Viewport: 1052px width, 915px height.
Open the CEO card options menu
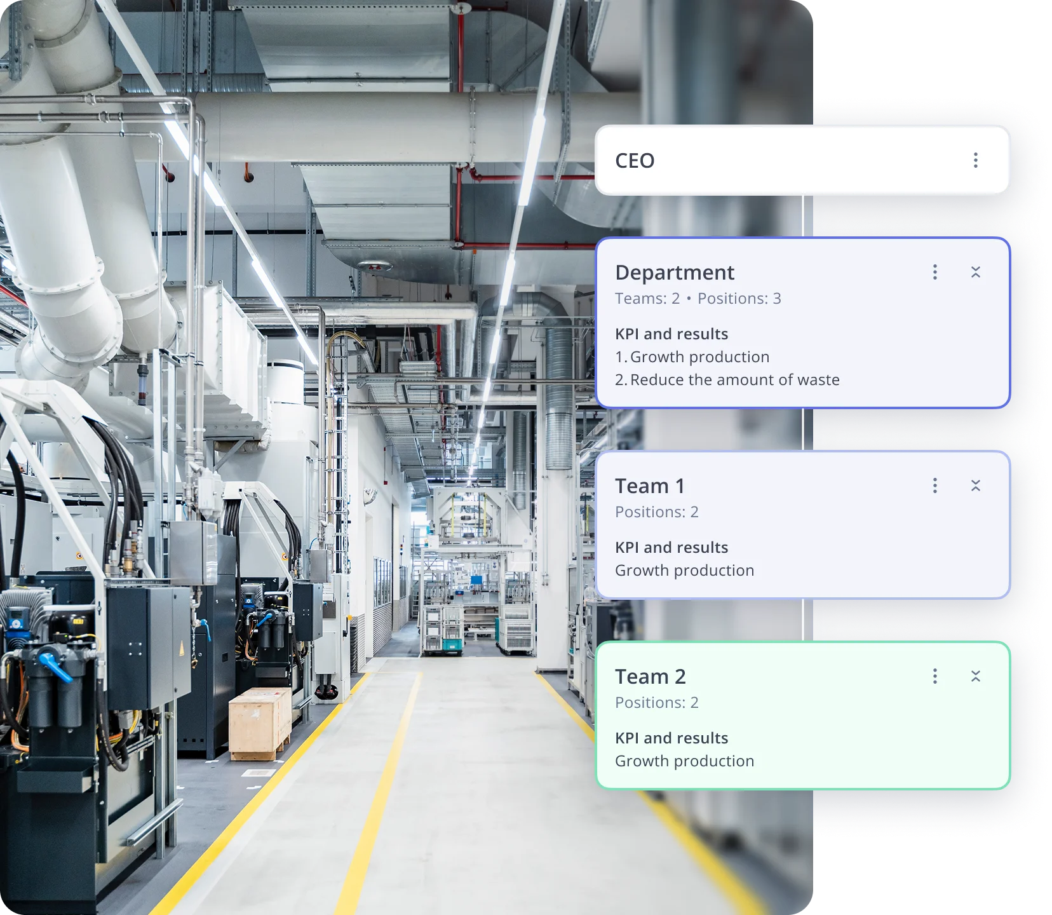975,160
